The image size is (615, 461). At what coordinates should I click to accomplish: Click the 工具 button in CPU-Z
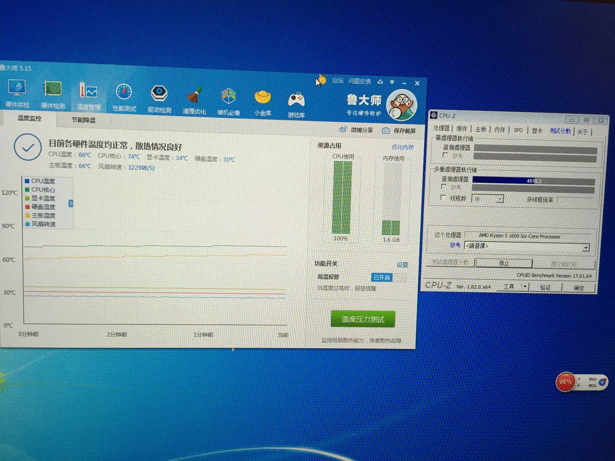[509, 286]
